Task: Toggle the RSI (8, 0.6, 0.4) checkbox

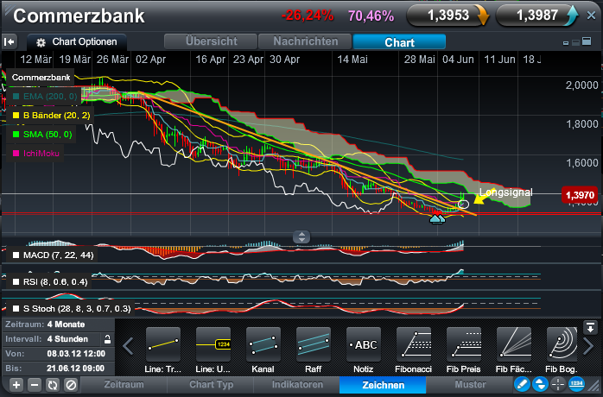Action: tap(16, 282)
